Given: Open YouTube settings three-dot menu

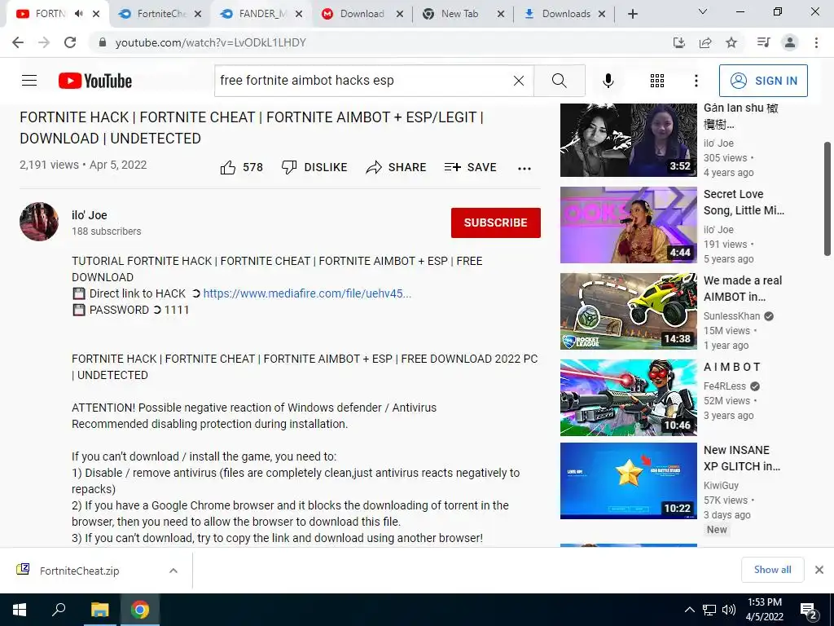Looking at the screenshot, I should point(696,81).
